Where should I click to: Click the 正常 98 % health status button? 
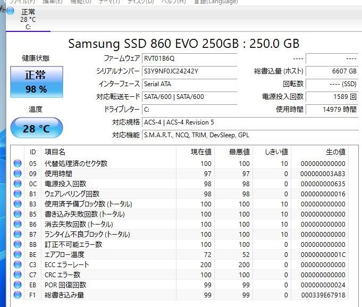pos(37,82)
